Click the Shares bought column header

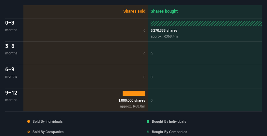click(x=164, y=11)
